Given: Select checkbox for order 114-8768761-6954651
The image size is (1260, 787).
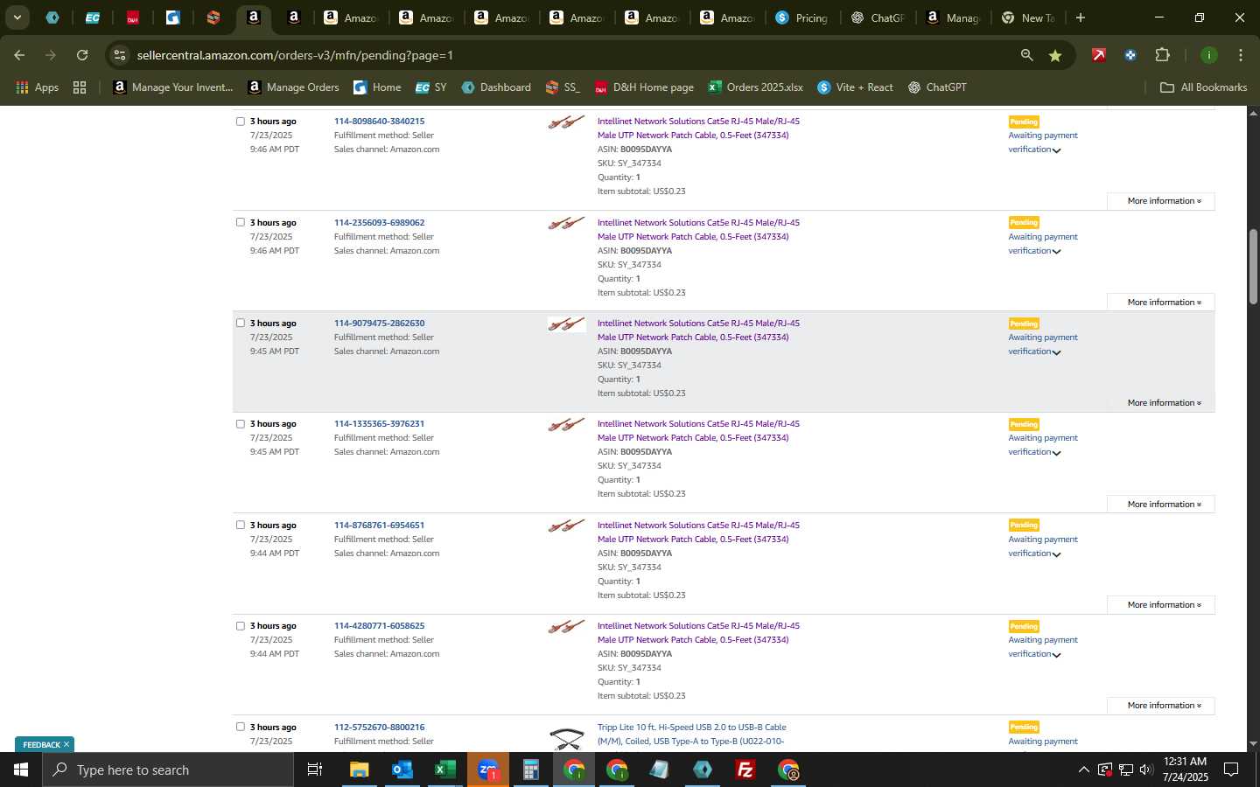Looking at the screenshot, I should point(241,525).
